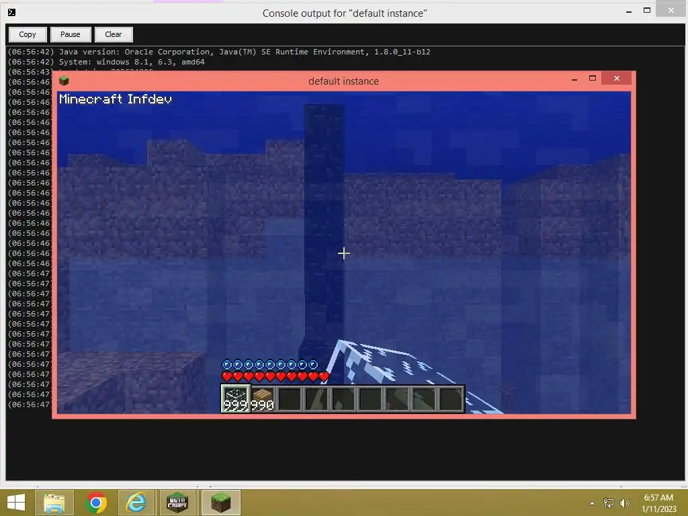Open File Explorer from taskbar
This screenshot has width=688, height=516.
pos(54,503)
